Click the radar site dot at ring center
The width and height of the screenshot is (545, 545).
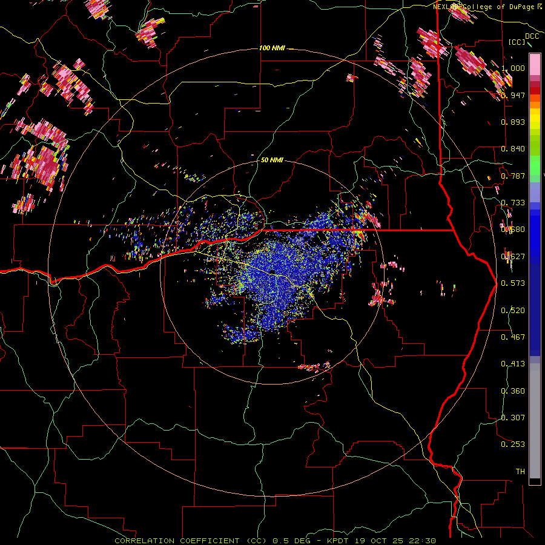pos(272,272)
